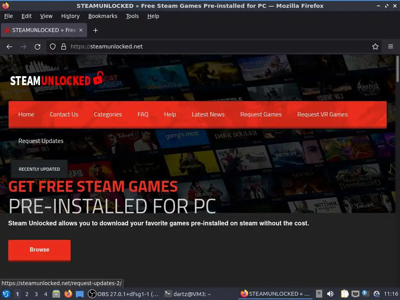The image size is (400, 300).
Task: Switch to workspace 3
Action: 36,294
